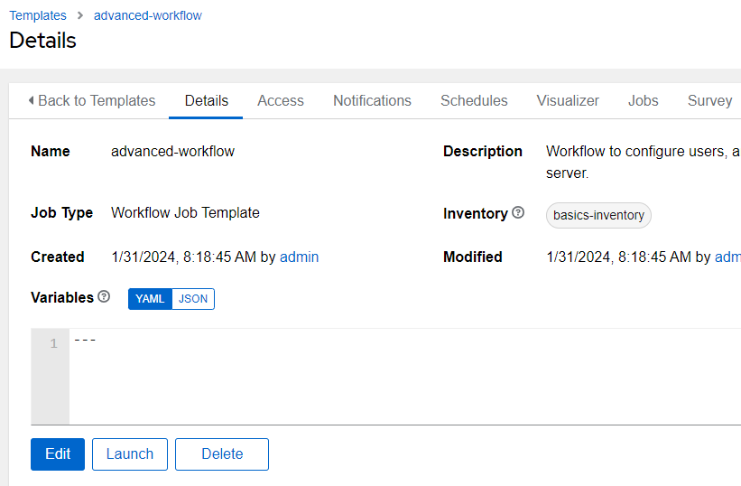Screen dimensions: 741x486
Task: Click the Inventory help question mark icon
Action: pos(518,213)
